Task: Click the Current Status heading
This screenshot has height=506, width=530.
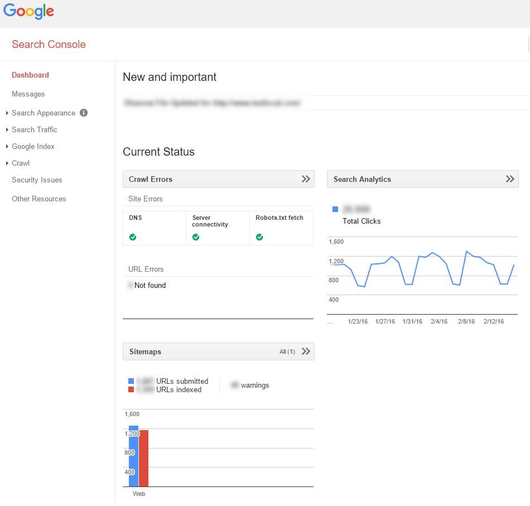Action: (158, 152)
